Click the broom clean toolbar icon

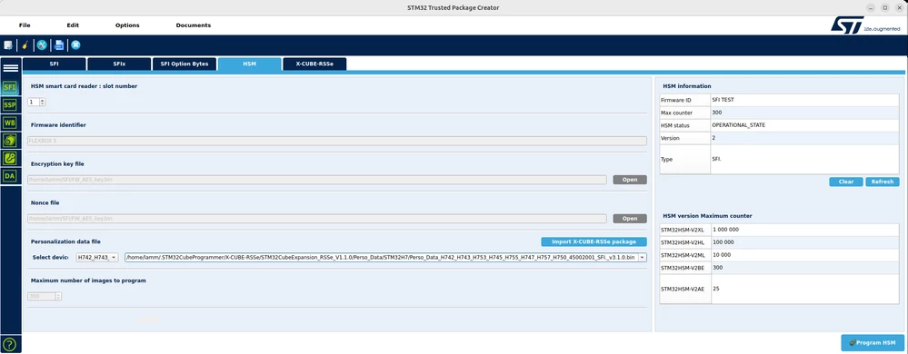point(25,45)
